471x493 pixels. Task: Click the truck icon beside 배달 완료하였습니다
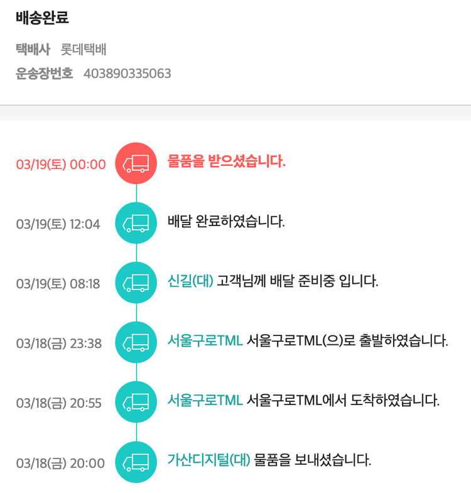136,223
